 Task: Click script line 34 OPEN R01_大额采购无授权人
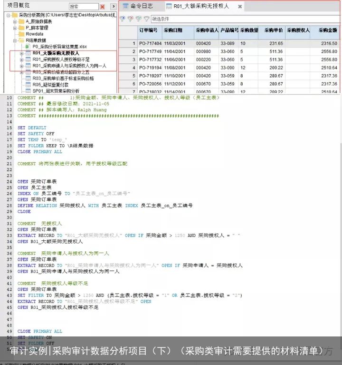coord(50,242)
